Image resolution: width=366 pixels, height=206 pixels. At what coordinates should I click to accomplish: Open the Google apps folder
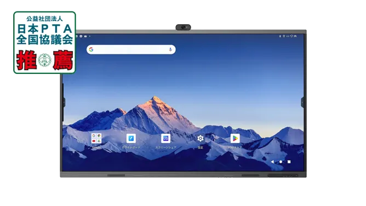pyautogui.click(x=96, y=139)
